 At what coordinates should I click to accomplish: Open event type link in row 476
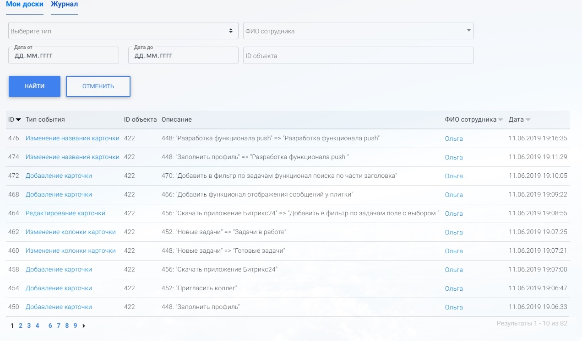point(72,139)
